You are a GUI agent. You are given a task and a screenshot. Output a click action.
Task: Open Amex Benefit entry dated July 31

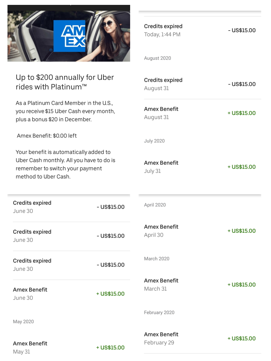pyautogui.click(x=200, y=167)
